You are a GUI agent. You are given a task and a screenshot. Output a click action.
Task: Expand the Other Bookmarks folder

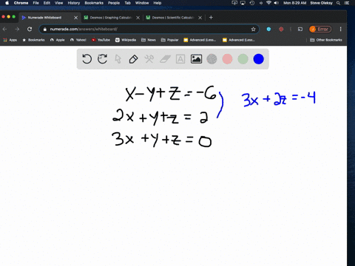point(326,40)
